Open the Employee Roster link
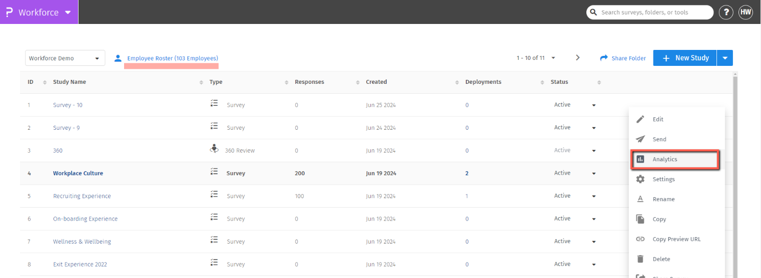Screen dimensions: 761x278 pyautogui.click(x=172, y=58)
